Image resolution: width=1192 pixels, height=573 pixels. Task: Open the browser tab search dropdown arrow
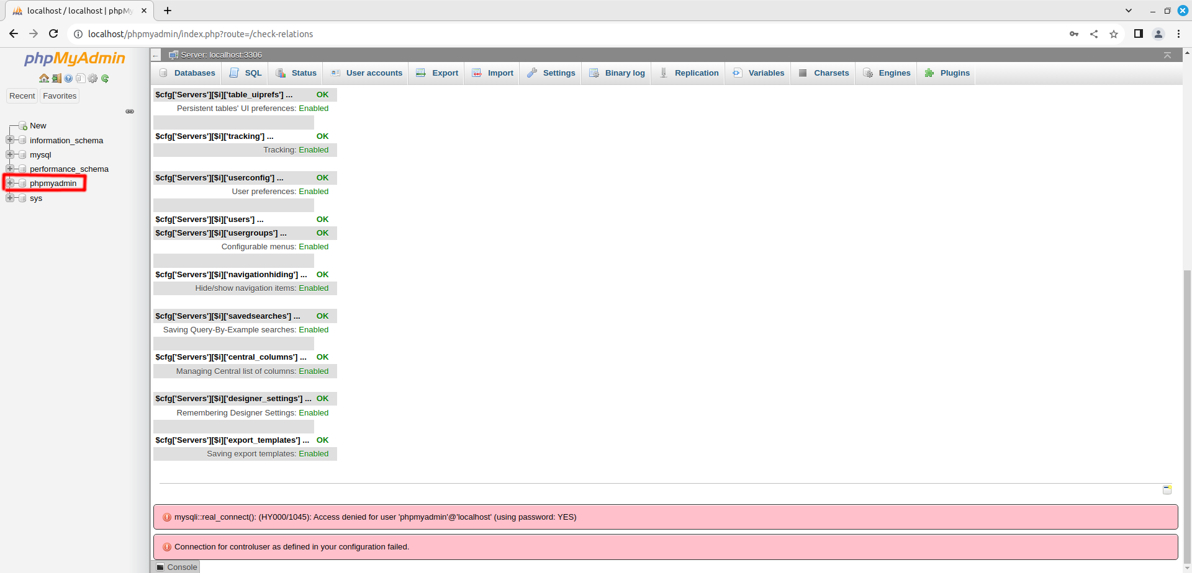[x=1129, y=11]
